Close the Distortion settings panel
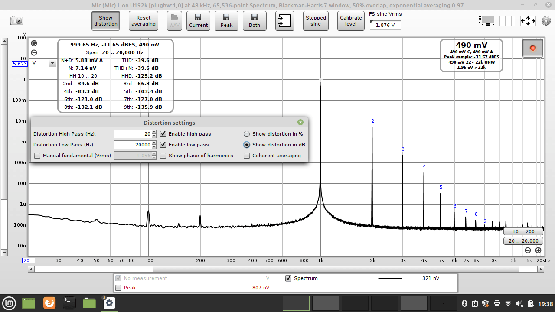555x312 pixels. 300,123
